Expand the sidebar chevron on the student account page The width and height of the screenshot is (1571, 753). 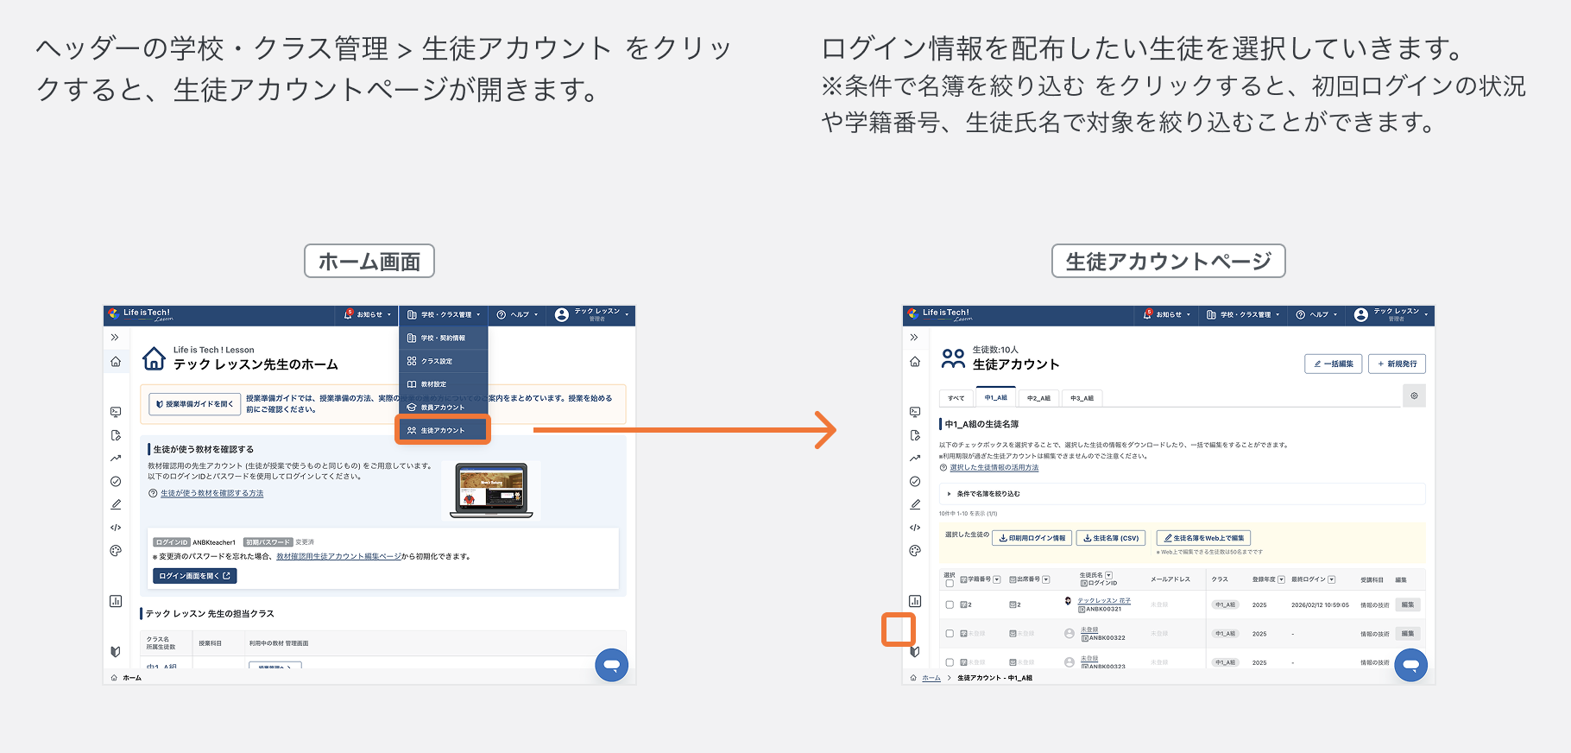click(x=914, y=338)
